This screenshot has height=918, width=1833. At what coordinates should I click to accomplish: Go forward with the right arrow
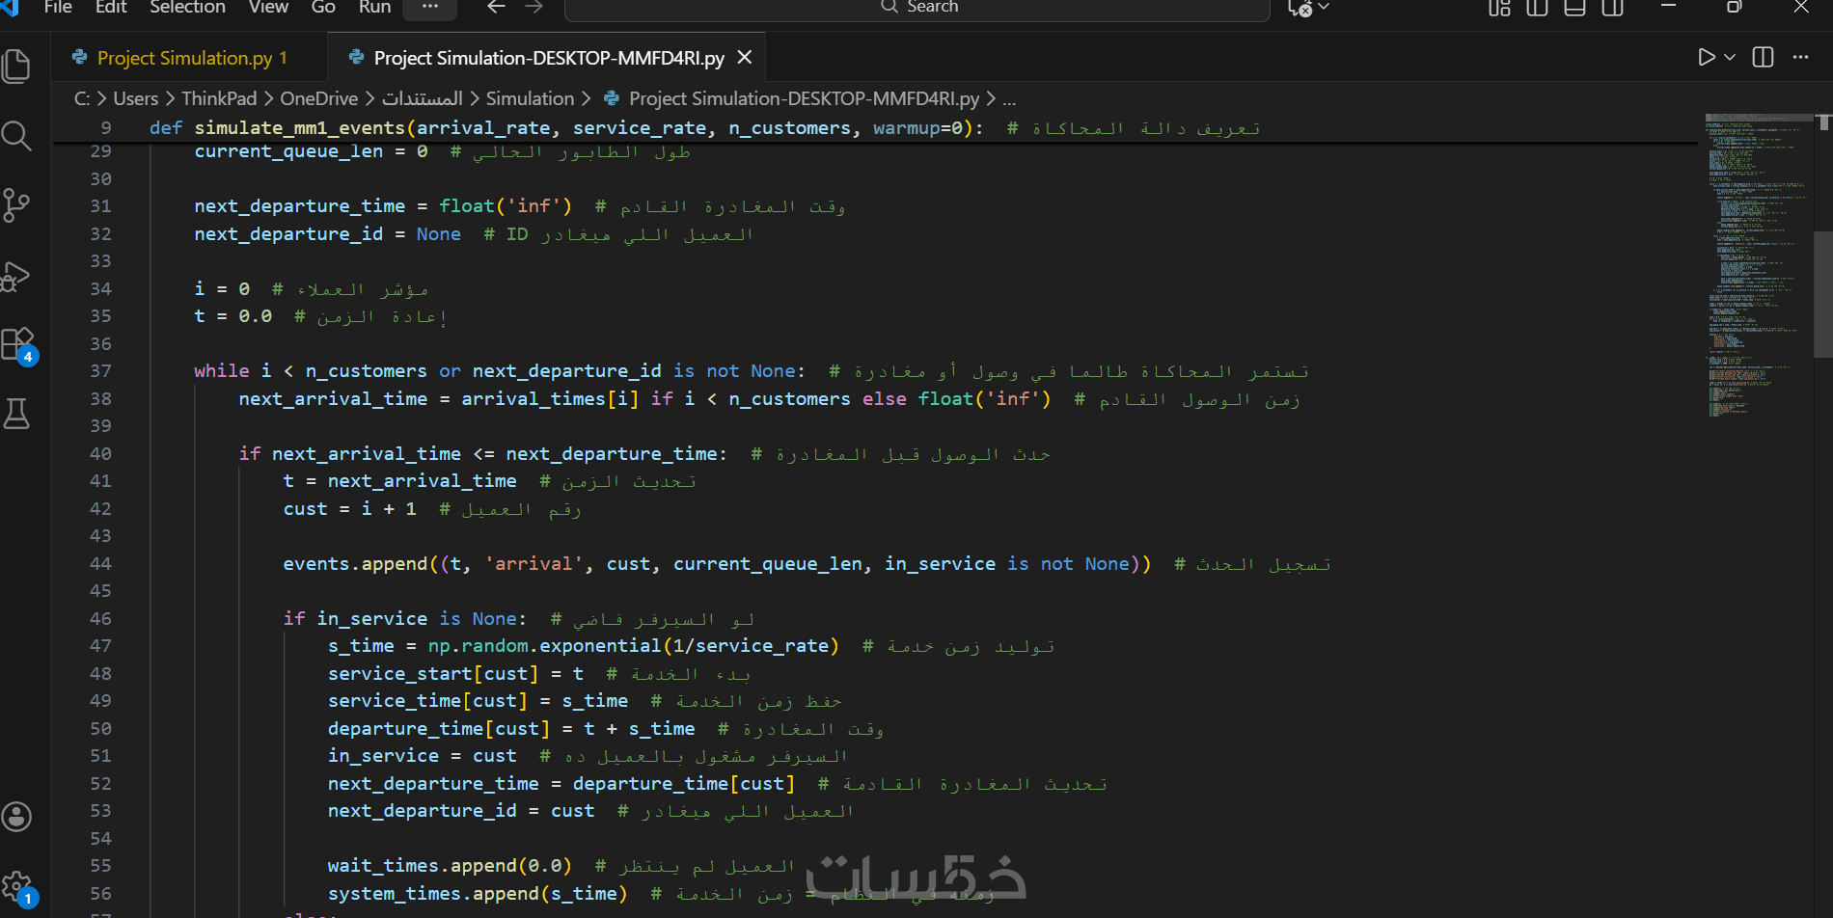[533, 7]
